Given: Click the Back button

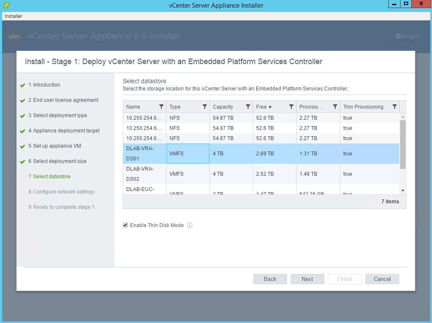Looking at the screenshot, I should 270,279.
